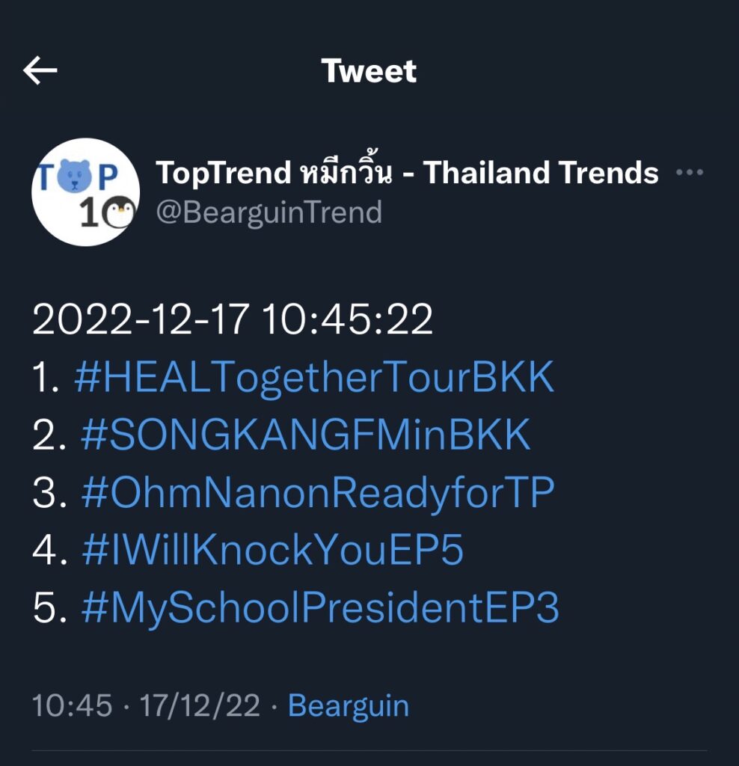Click the 17/12/22 post date
This screenshot has width=739, height=766.
click(x=199, y=705)
